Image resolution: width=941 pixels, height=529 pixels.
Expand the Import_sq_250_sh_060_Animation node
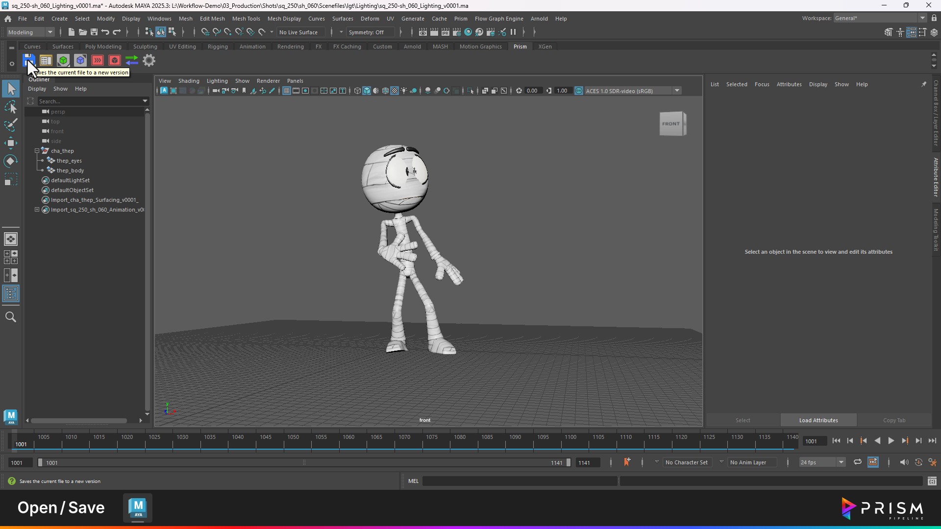pos(37,210)
